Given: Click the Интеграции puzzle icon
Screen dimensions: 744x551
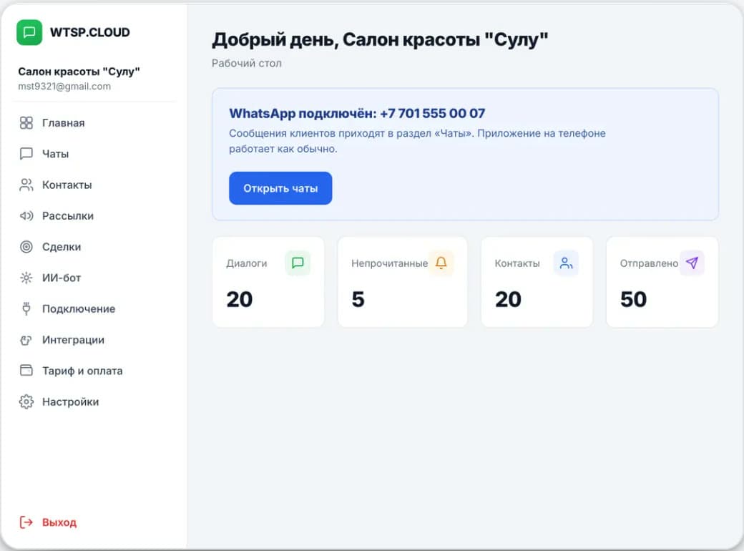Looking at the screenshot, I should (x=26, y=340).
